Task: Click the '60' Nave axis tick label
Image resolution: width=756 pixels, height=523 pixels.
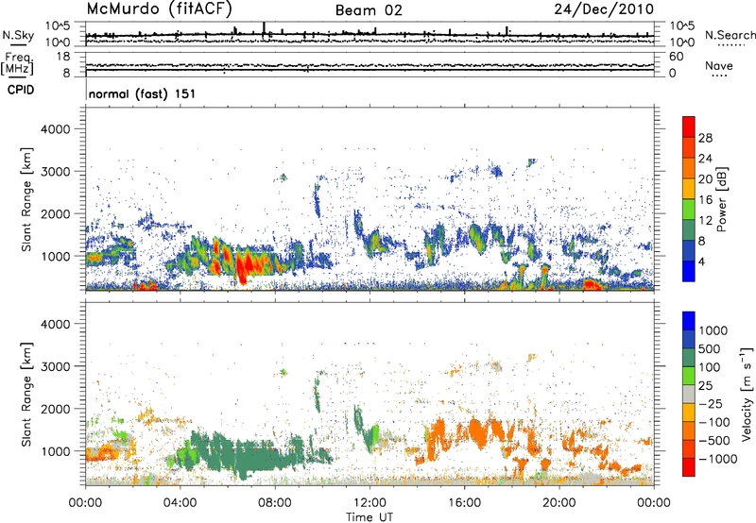Action: click(677, 57)
